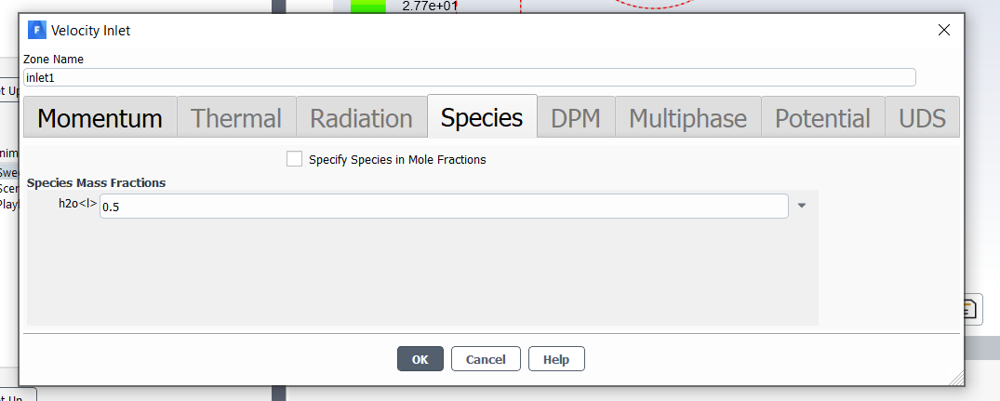Switch to the Momentum tab
The width and height of the screenshot is (1000, 401).
coord(100,118)
